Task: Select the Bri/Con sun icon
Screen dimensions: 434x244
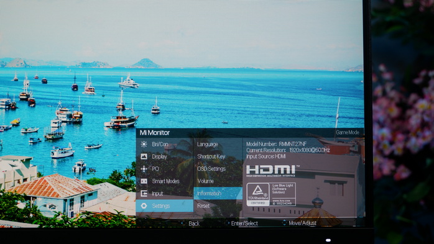Action: [144, 144]
